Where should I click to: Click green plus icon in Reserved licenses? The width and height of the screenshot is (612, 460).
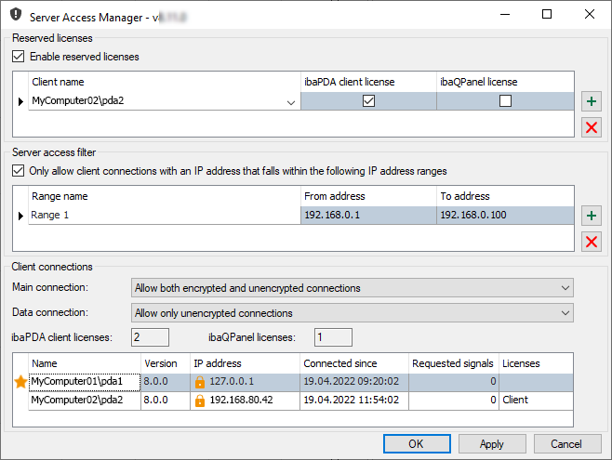[591, 100]
